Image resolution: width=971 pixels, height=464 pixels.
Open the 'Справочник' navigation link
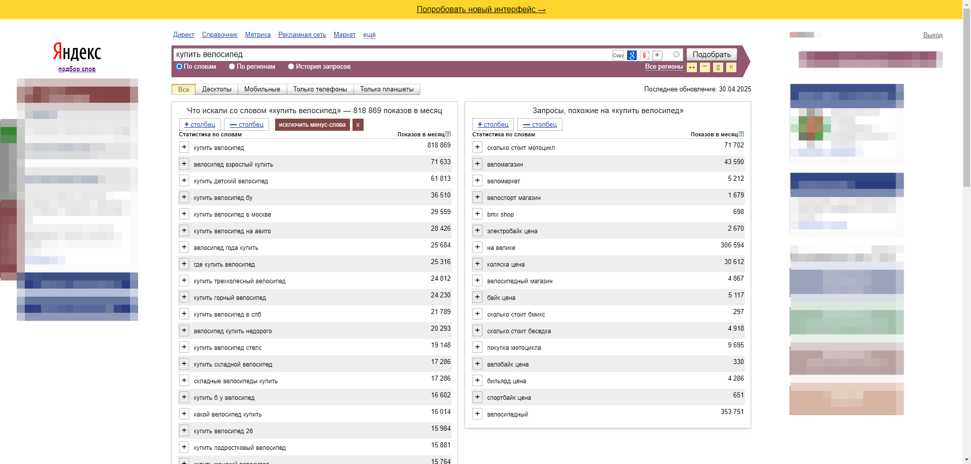[219, 35]
